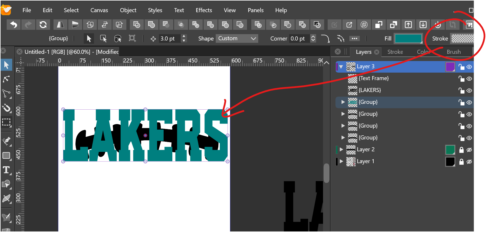Click the Undo arrow in toolbar

pos(14,25)
